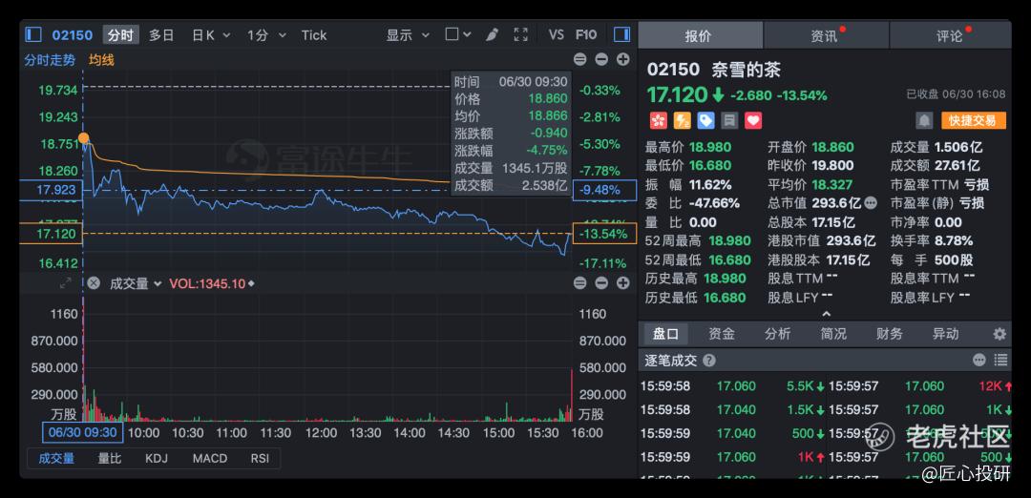The image size is (1031, 498).
Task: Toggle the 分时走势 line legend
Action: click(50, 60)
